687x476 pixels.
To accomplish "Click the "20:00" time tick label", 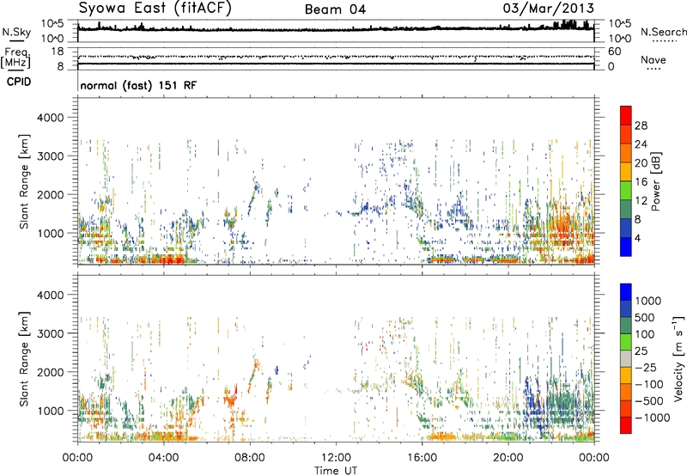I will (x=508, y=458).
